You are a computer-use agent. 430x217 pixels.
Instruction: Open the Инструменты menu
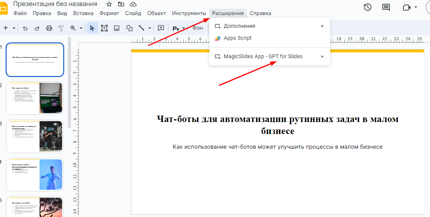[189, 13]
